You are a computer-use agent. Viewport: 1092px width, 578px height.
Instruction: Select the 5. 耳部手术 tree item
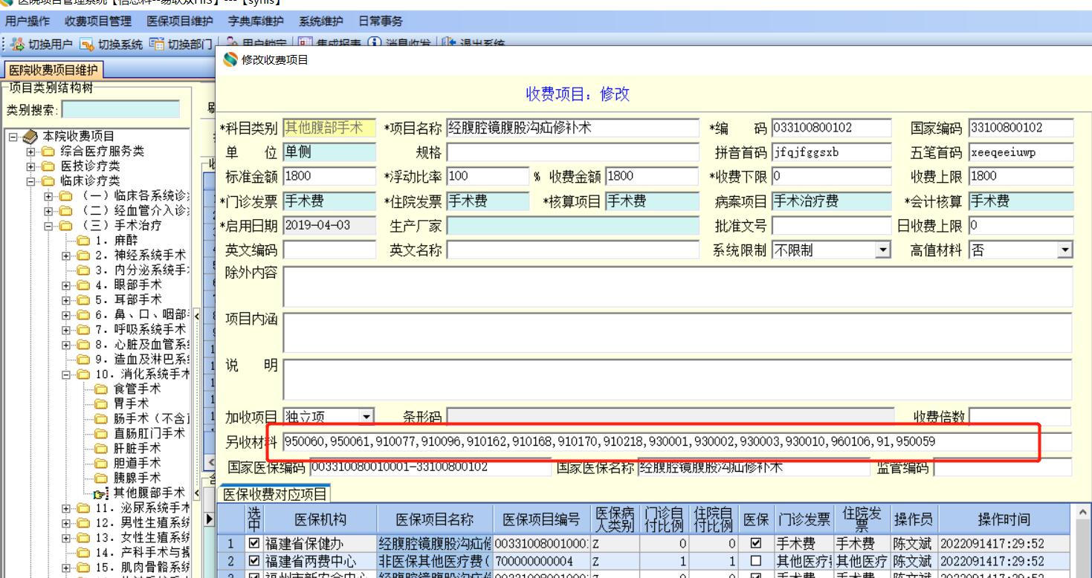tap(129, 299)
